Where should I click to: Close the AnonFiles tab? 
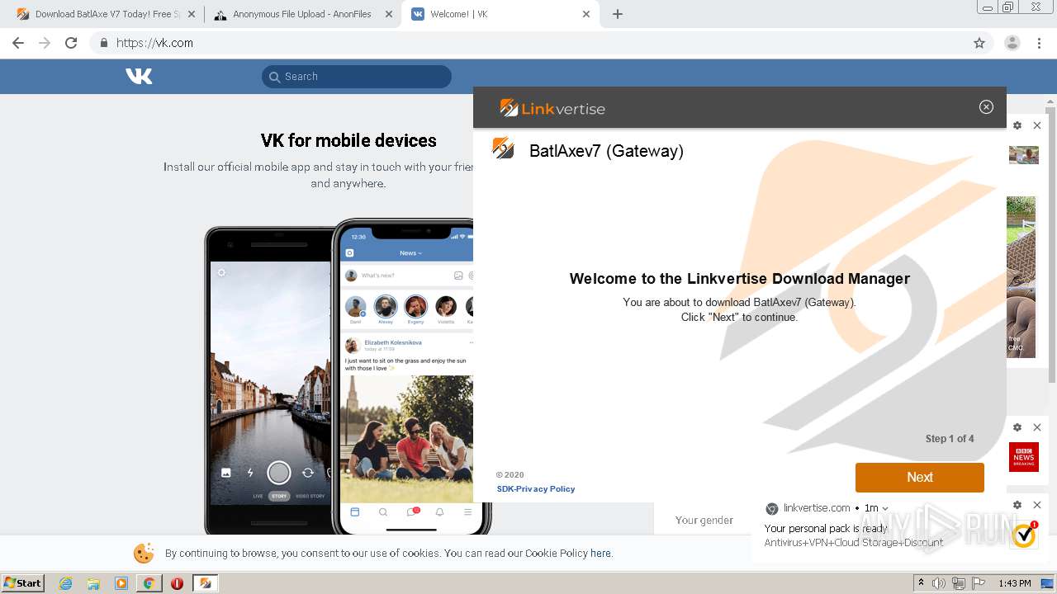click(x=389, y=14)
